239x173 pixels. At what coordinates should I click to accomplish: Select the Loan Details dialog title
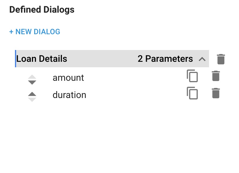pyautogui.click(x=42, y=59)
